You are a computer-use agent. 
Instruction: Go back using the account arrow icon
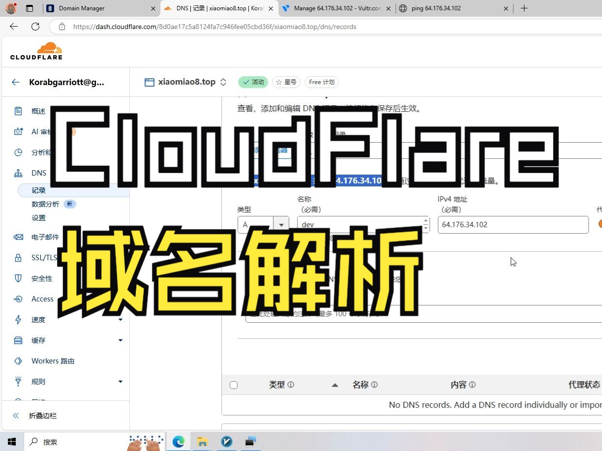[x=16, y=82]
